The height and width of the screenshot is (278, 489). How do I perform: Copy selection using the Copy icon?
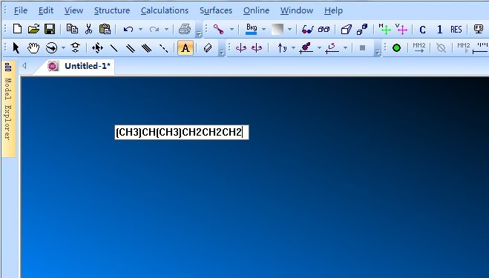pyautogui.click(x=73, y=30)
